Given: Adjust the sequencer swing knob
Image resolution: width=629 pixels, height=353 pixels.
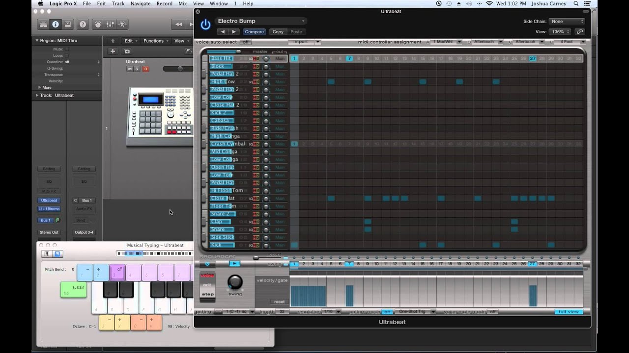Looking at the screenshot, I should pyautogui.click(x=235, y=282).
